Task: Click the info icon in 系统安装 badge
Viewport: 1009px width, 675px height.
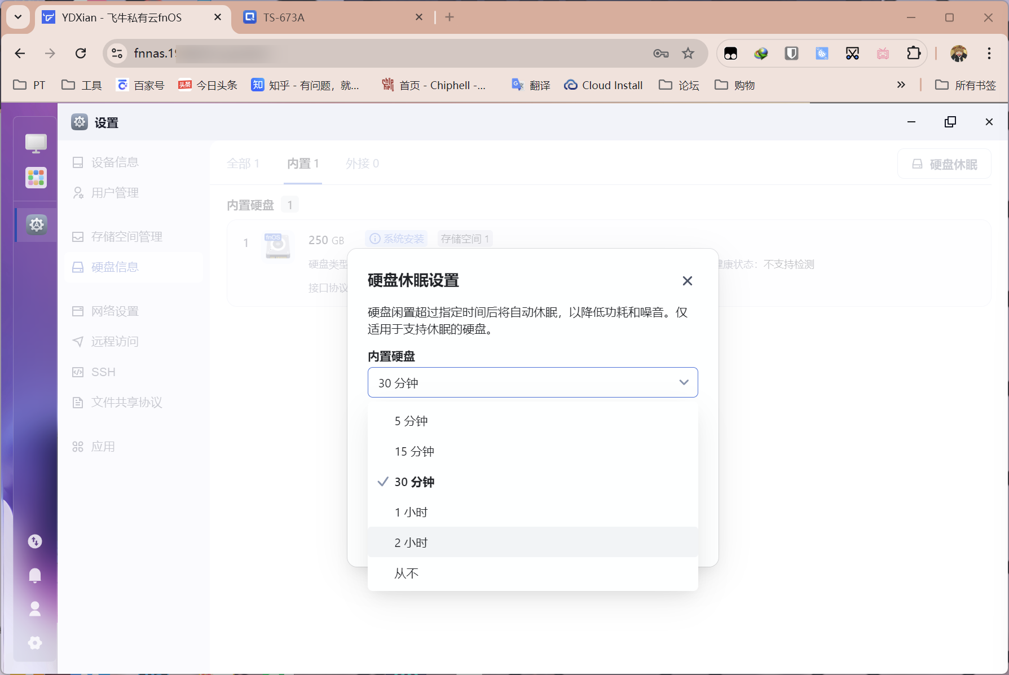Action: pos(374,239)
